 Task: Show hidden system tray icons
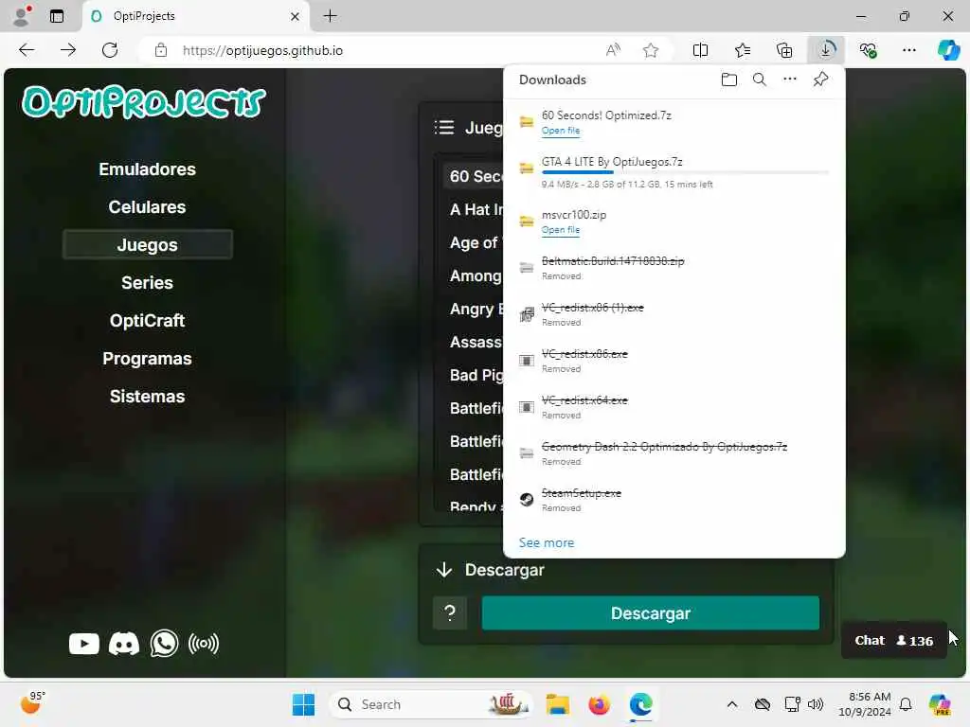tap(732, 704)
